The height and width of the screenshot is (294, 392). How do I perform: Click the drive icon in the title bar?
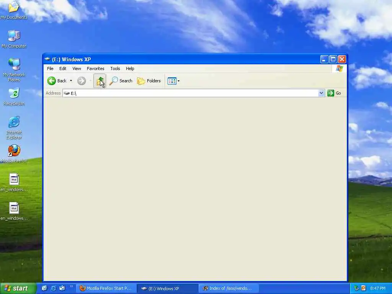(47, 59)
